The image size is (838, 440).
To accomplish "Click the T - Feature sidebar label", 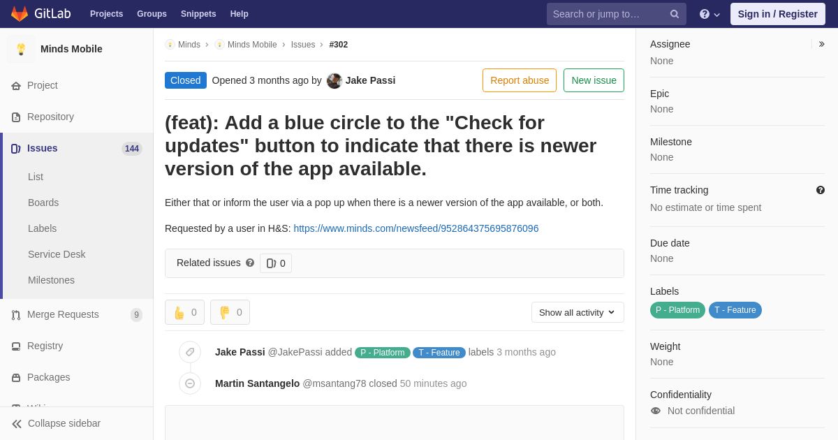I will click(735, 310).
